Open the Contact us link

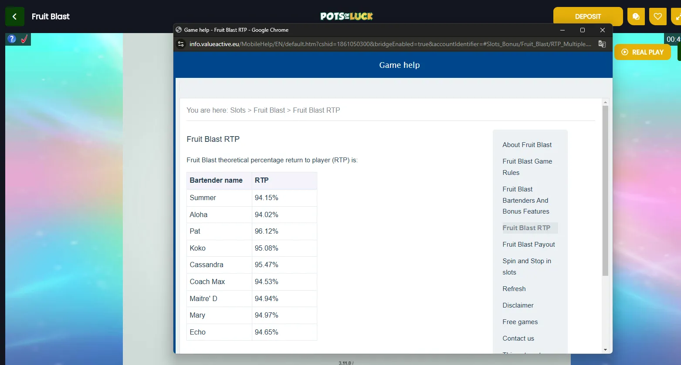pos(518,338)
